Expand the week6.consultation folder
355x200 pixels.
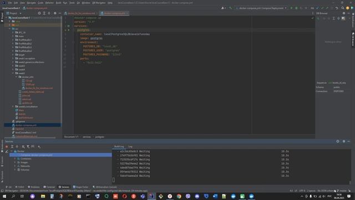tap(13, 107)
